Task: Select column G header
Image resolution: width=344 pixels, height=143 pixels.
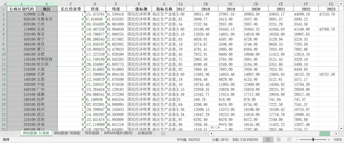Action: coord(164,4)
